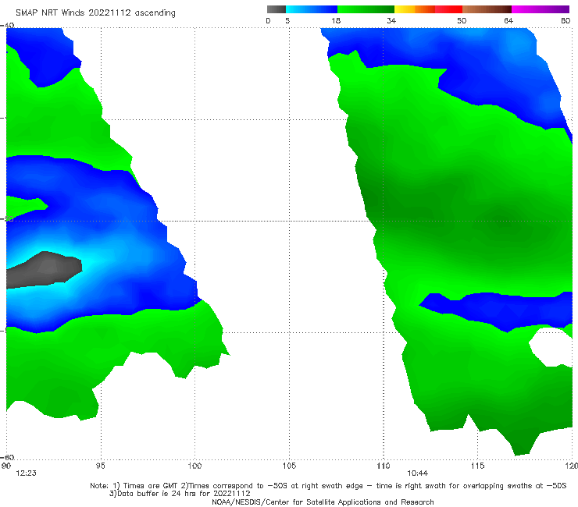Click longitude axis label '110'
Viewport: 578px width, 507px height.
click(x=384, y=466)
